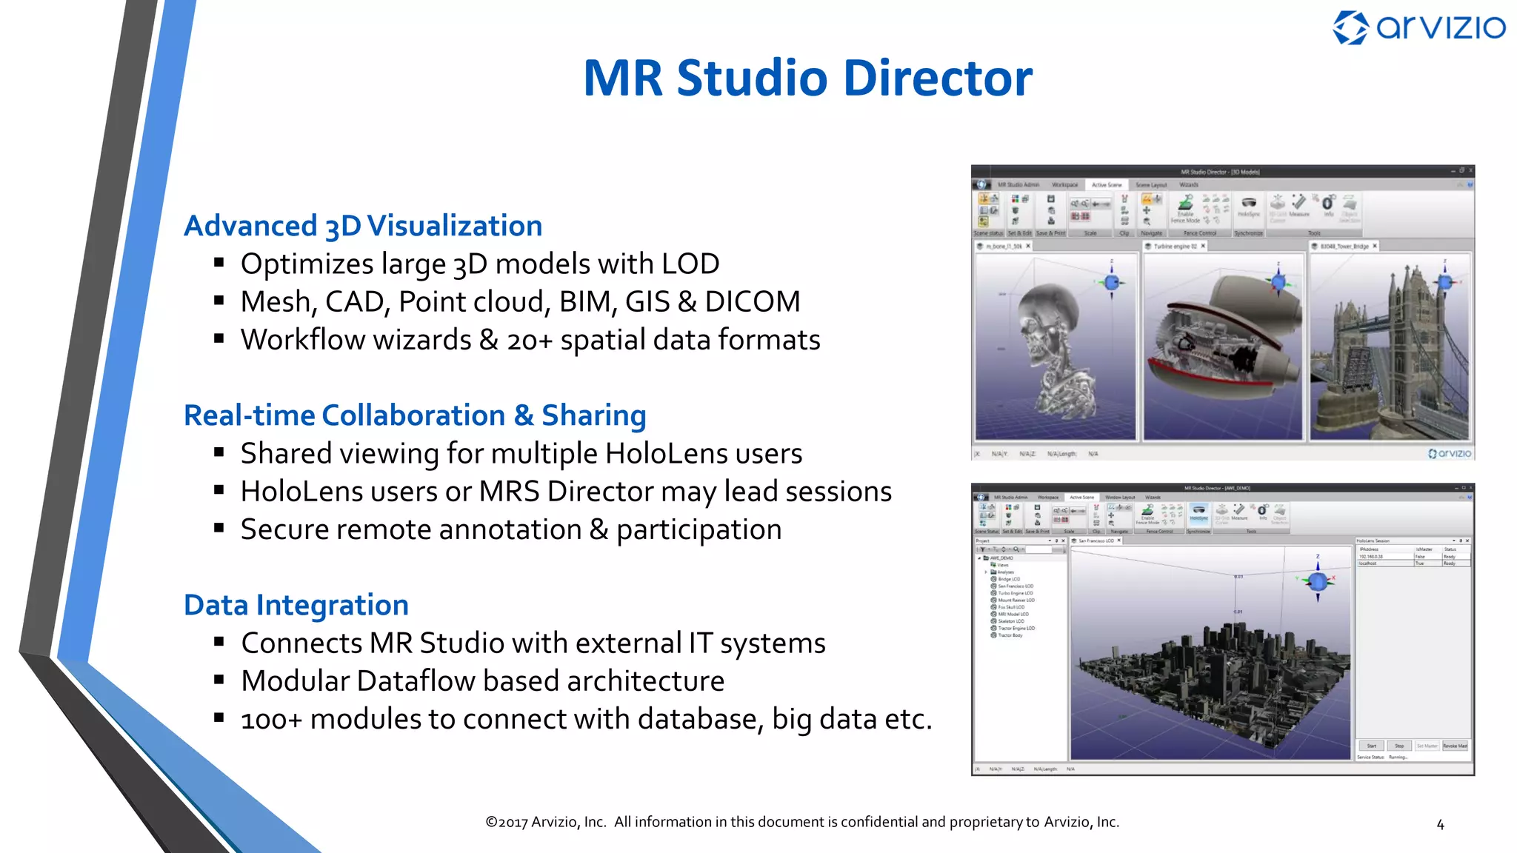Select the 192.168.0.38 session row
The height and width of the screenshot is (853, 1517).
click(1413, 556)
